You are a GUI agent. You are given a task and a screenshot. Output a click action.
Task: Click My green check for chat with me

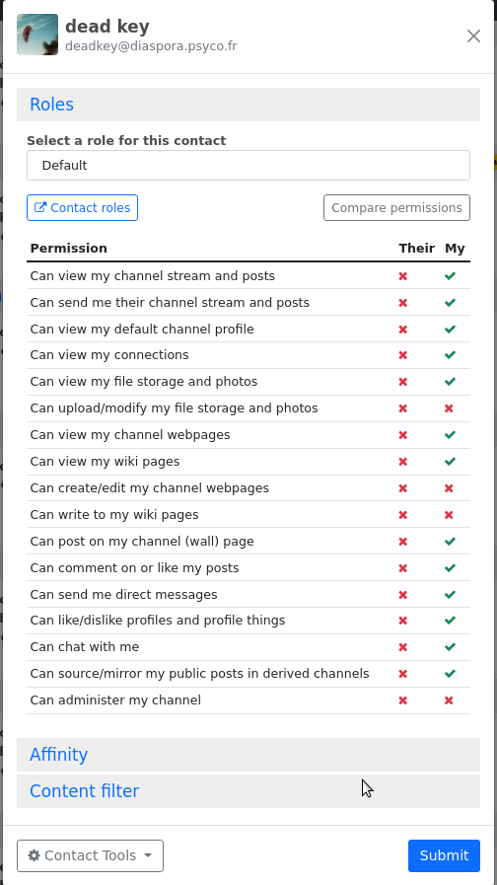coord(450,647)
